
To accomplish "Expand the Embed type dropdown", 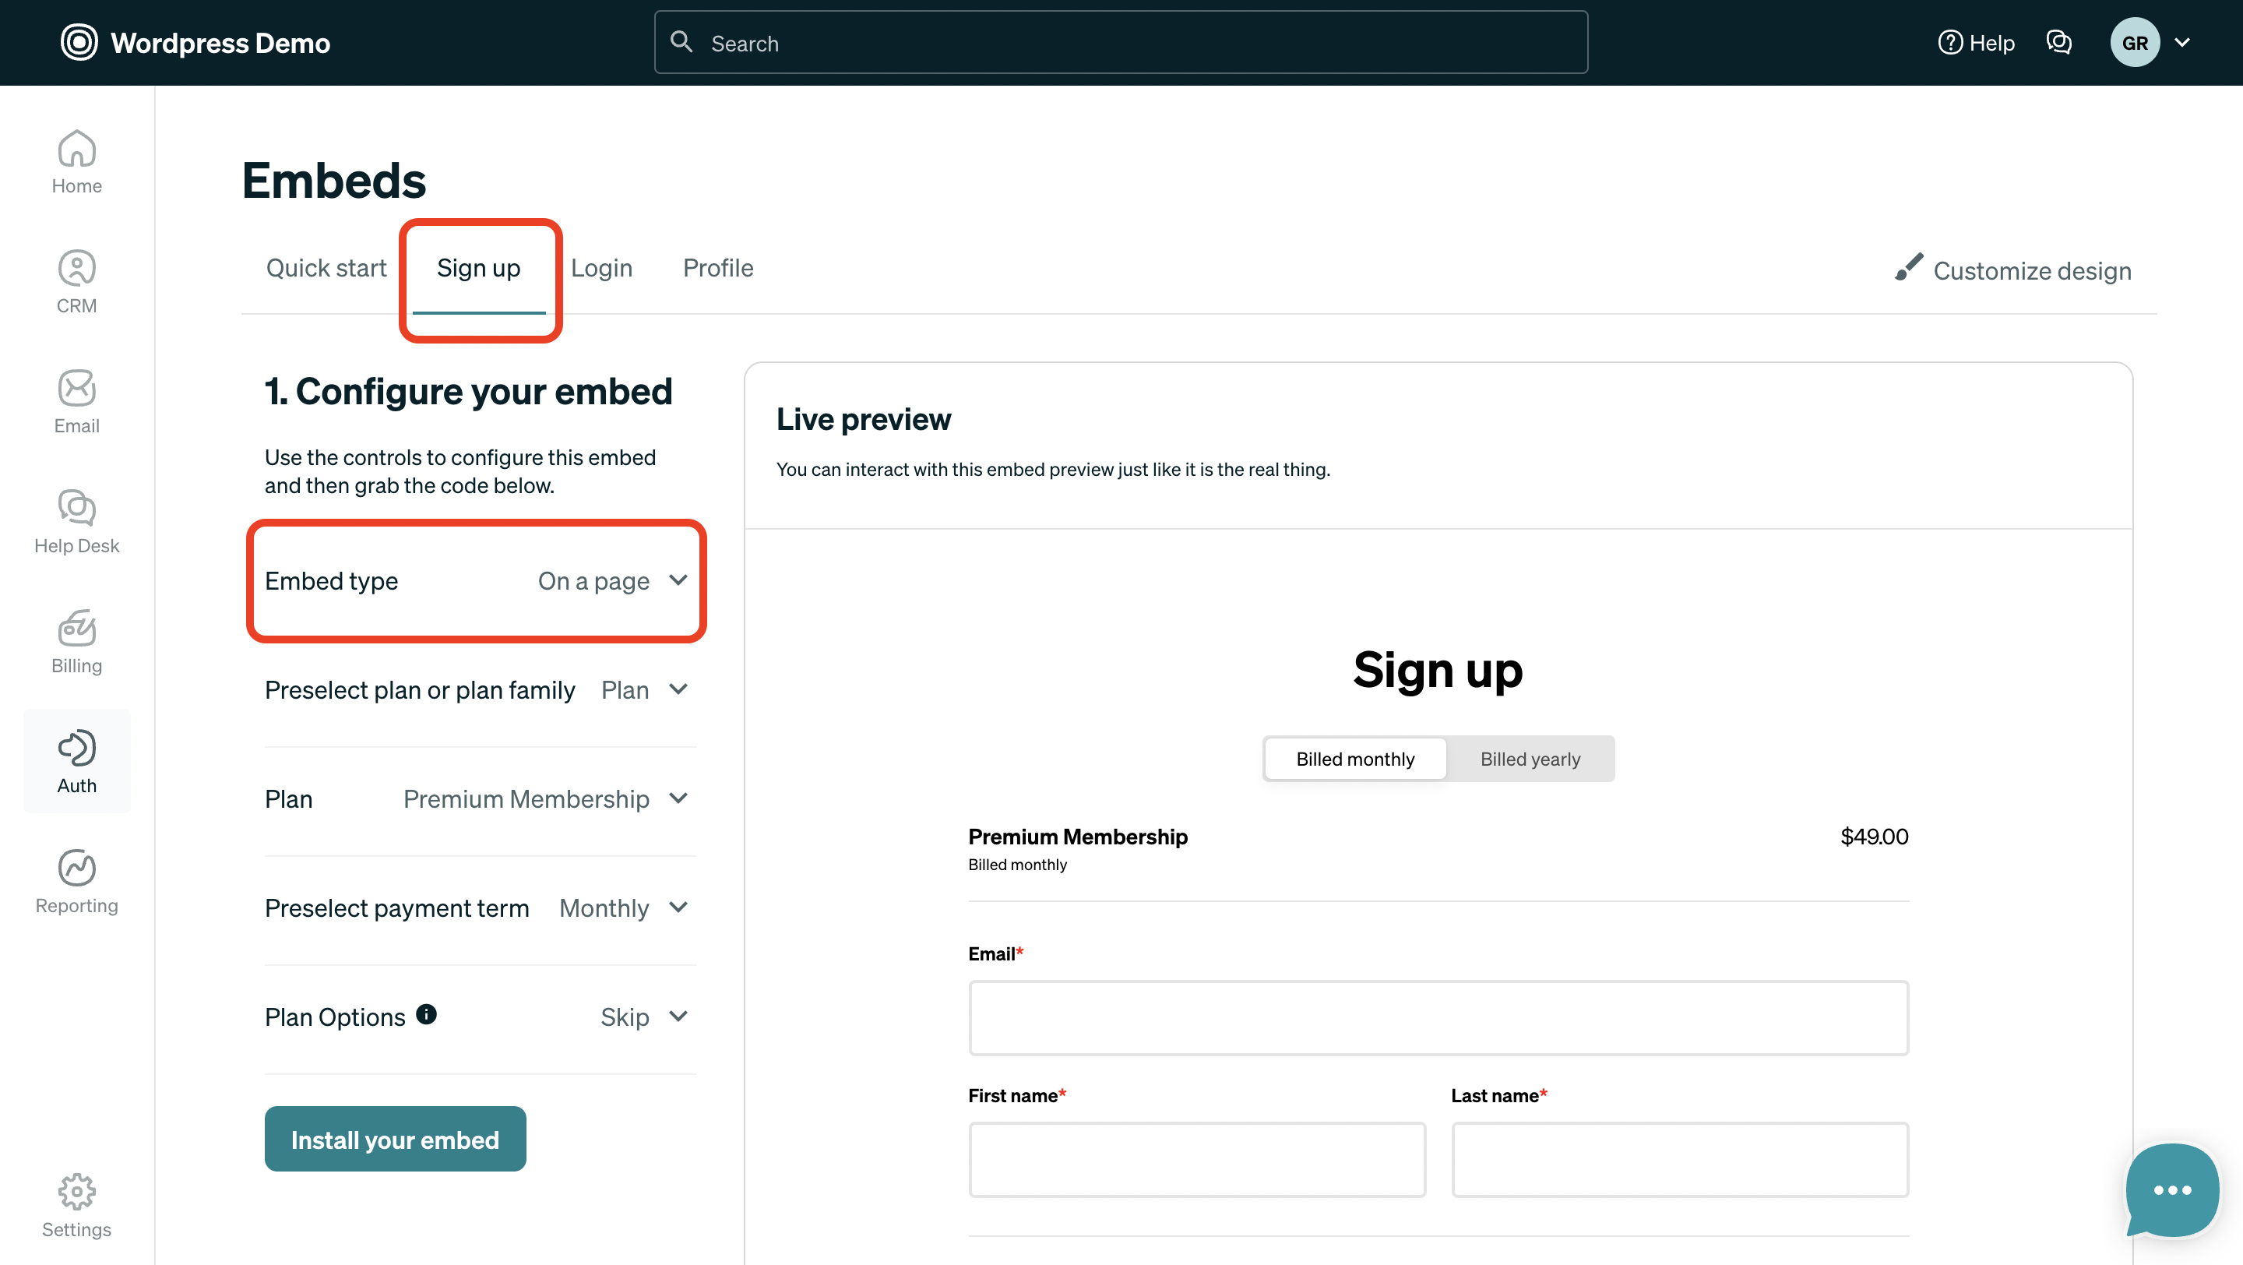I will pos(612,580).
